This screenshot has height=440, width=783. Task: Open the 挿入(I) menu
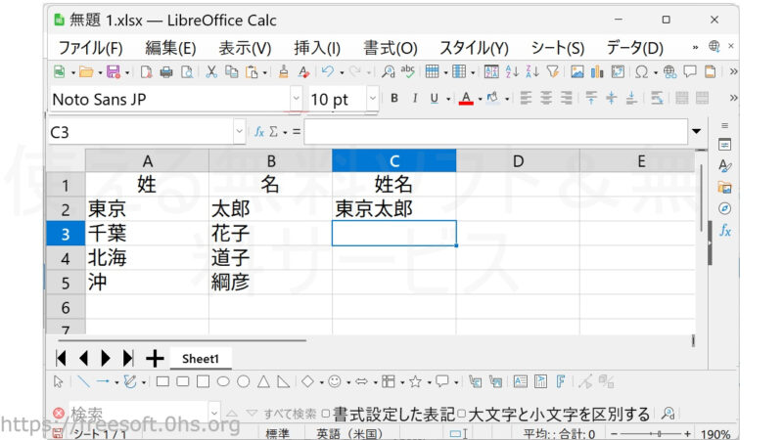pyautogui.click(x=317, y=47)
